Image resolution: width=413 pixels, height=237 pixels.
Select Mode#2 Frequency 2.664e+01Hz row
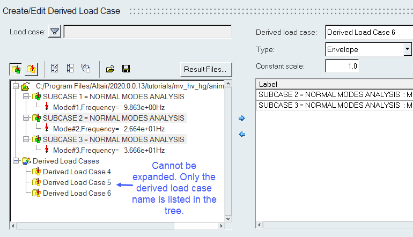point(109,129)
